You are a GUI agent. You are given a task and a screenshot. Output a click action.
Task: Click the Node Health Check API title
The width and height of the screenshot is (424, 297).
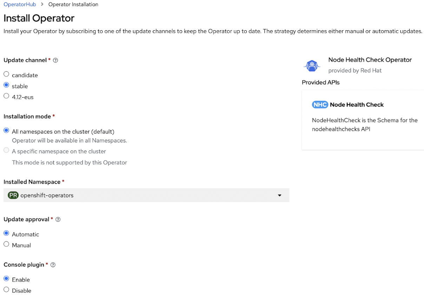tap(357, 105)
